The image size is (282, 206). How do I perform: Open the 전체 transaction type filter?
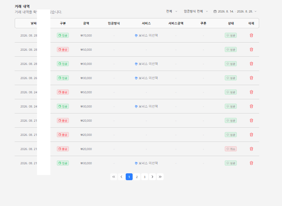pos(172,11)
